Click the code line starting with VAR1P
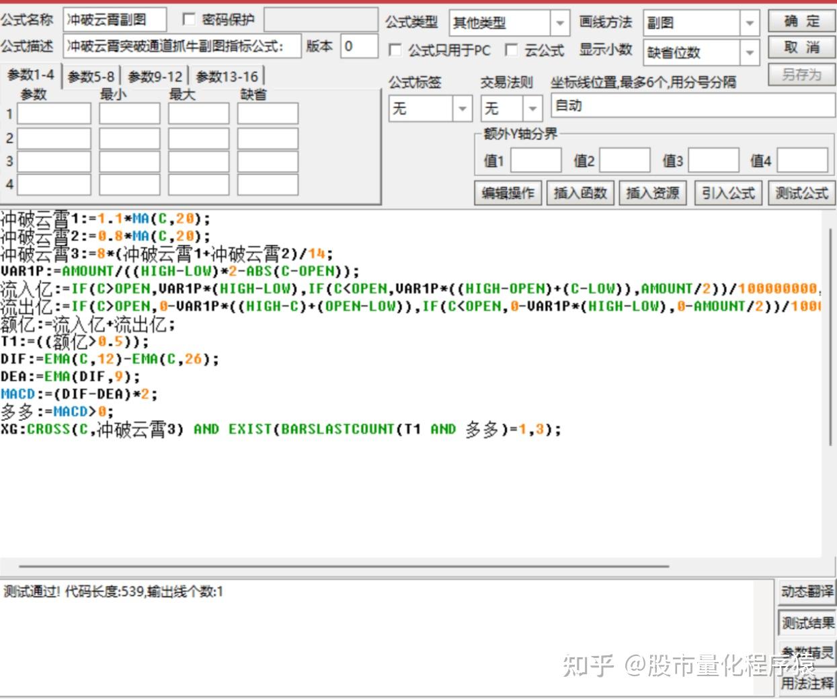Viewport: 837px width, 699px height. point(180,271)
